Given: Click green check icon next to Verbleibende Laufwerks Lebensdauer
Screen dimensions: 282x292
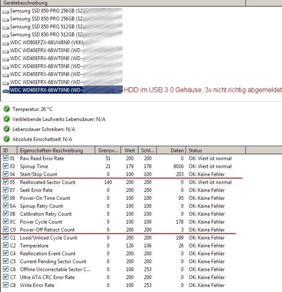Looking at the screenshot, I should [7, 119].
